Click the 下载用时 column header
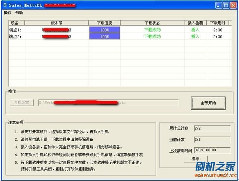Image resolution: width=239 pixels, height=181 pixels. pyautogui.click(x=218, y=23)
